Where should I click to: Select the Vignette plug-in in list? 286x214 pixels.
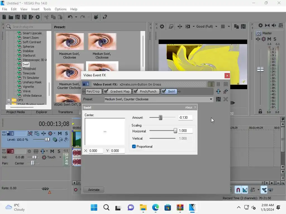(28, 87)
